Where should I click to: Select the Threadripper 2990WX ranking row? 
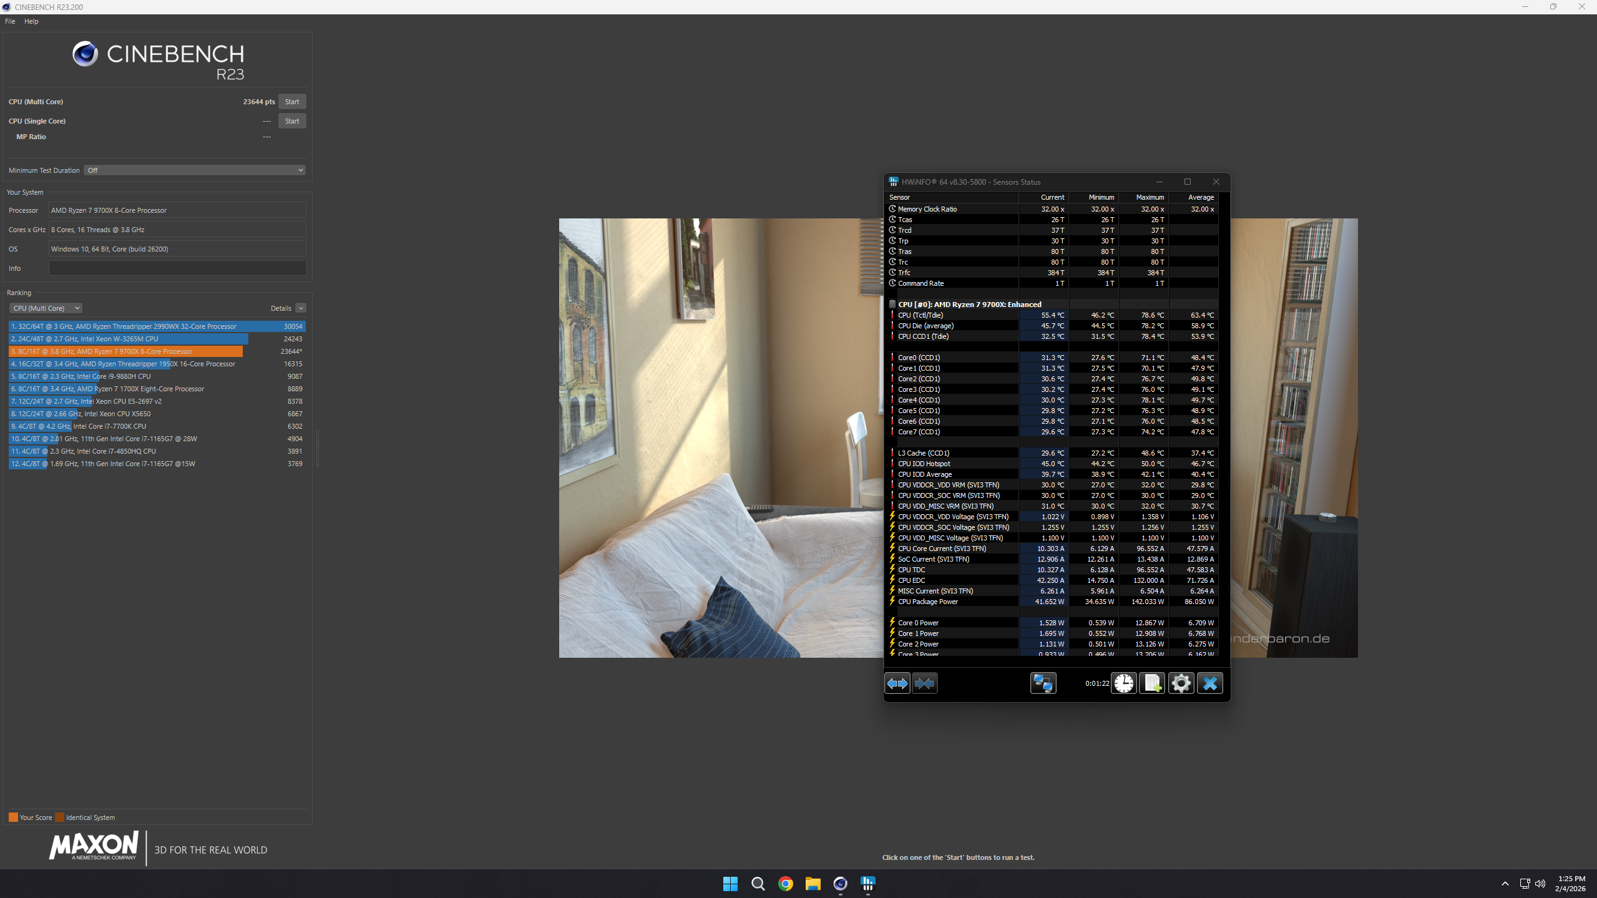[x=157, y=326]
